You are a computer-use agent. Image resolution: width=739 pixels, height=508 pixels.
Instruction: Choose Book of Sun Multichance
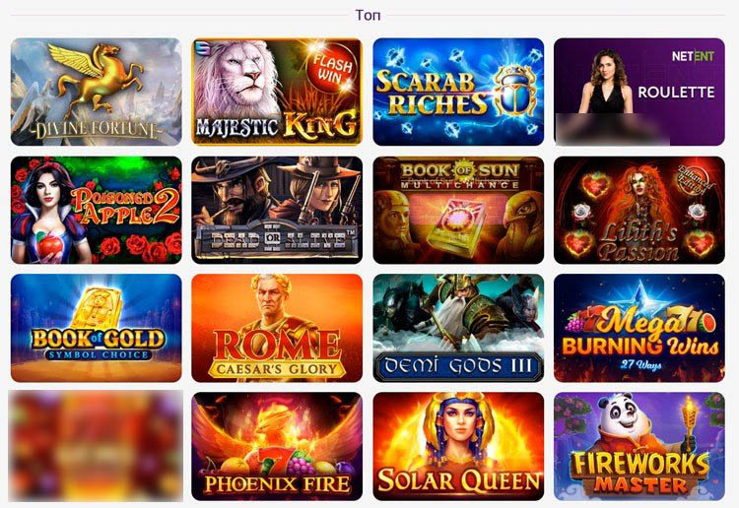[458, 210]
